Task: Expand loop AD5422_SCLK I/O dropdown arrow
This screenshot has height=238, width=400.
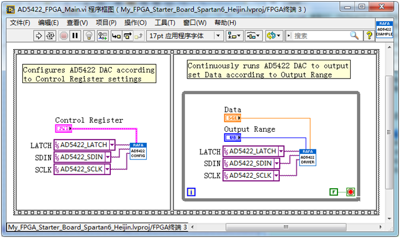Action: [276, 175]
